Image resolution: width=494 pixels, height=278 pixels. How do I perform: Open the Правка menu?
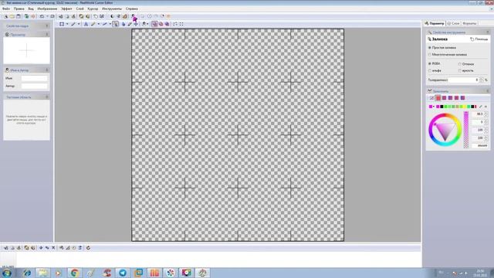click(x=19, y=8)
